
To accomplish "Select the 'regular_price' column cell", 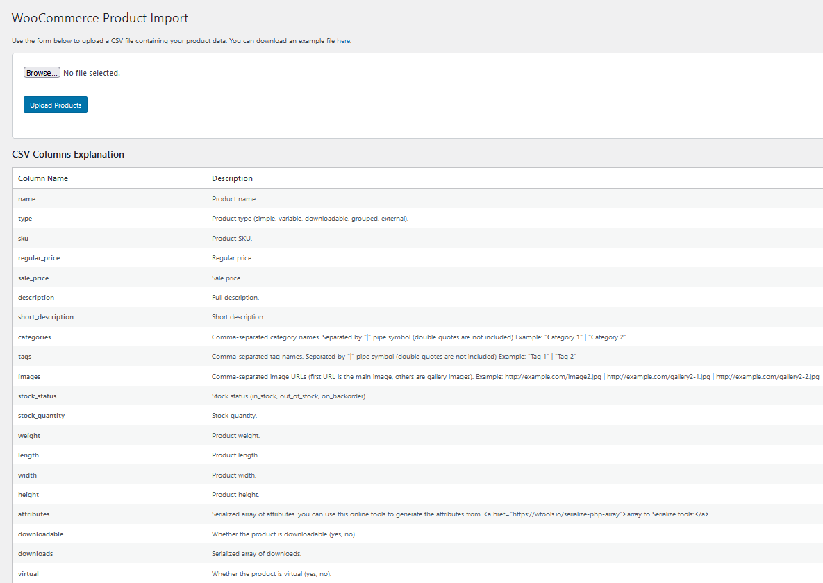I will [x=39, y=258].
